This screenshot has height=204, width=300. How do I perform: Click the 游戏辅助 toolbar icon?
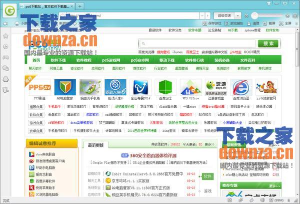(x=226, y=24)
